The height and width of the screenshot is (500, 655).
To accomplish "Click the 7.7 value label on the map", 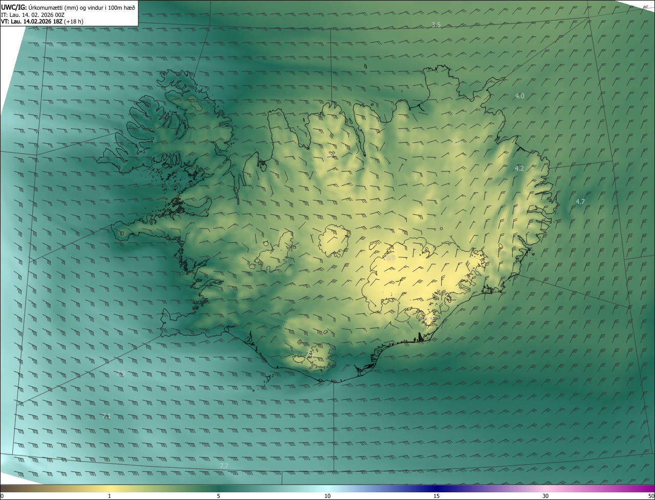I will 224,466.
